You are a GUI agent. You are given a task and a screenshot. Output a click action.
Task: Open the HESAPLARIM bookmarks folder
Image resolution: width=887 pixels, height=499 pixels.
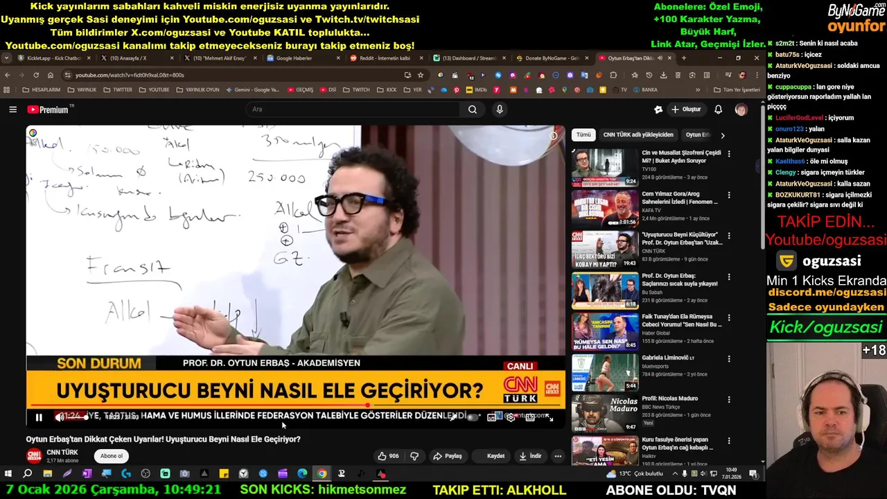(42, 89)
